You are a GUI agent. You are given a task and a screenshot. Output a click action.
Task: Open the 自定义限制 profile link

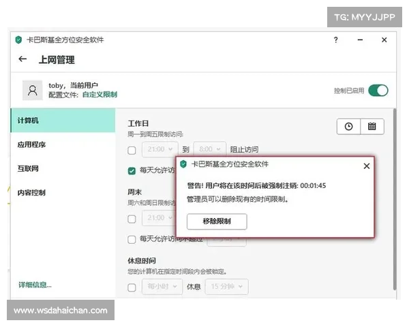(100, 95)
